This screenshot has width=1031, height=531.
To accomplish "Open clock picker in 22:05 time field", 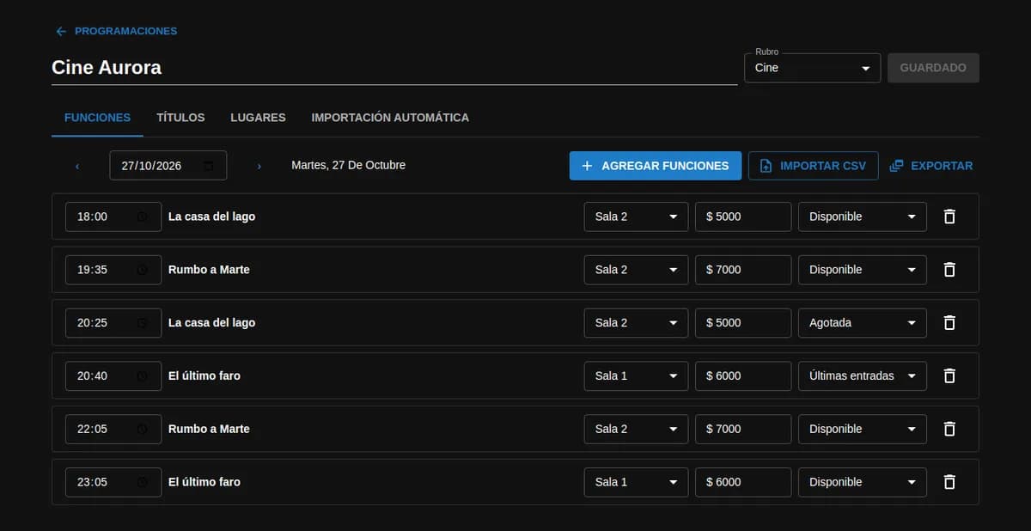I will tap(142, 429).
